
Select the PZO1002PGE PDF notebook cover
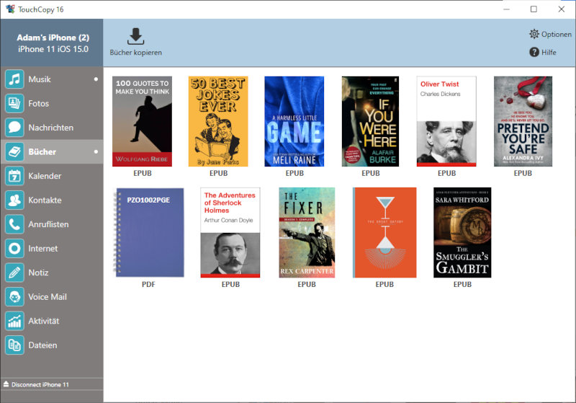(x=148, y=232)
